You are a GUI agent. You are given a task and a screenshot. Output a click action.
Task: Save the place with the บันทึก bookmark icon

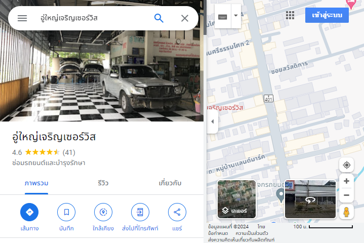[66, 212]
